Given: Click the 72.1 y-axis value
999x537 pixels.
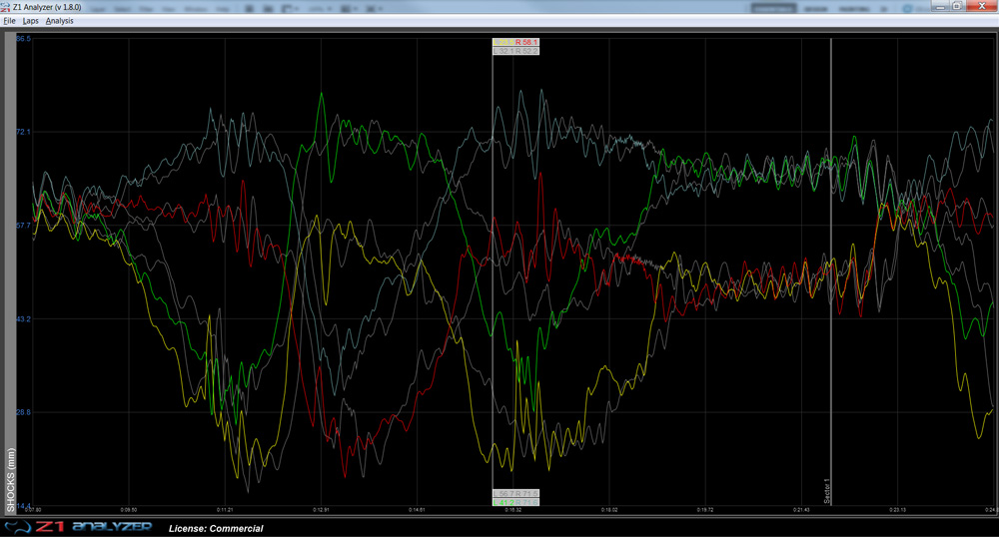Looking at the screenshot, I should click(x=23, y=132).
